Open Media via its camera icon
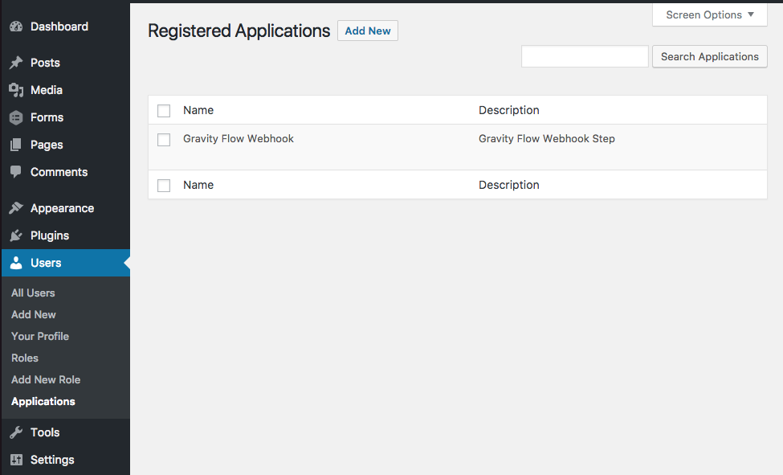 [16, 90]
